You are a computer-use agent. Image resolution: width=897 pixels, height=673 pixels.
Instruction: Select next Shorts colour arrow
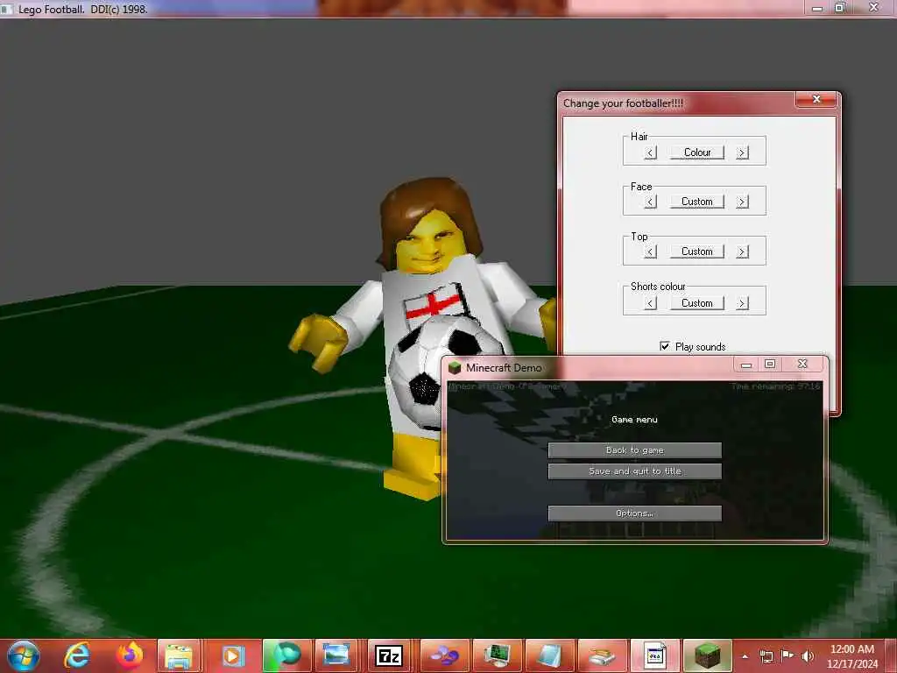pyautogui.click(x=742, y=303)
